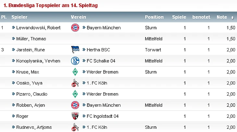Click the Bayern München crest beside Lewandowski
237x132 pixels.
[x=75, y=28]
